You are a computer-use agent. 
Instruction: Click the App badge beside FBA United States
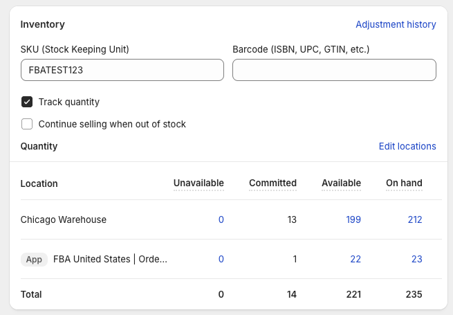[34, 260]
